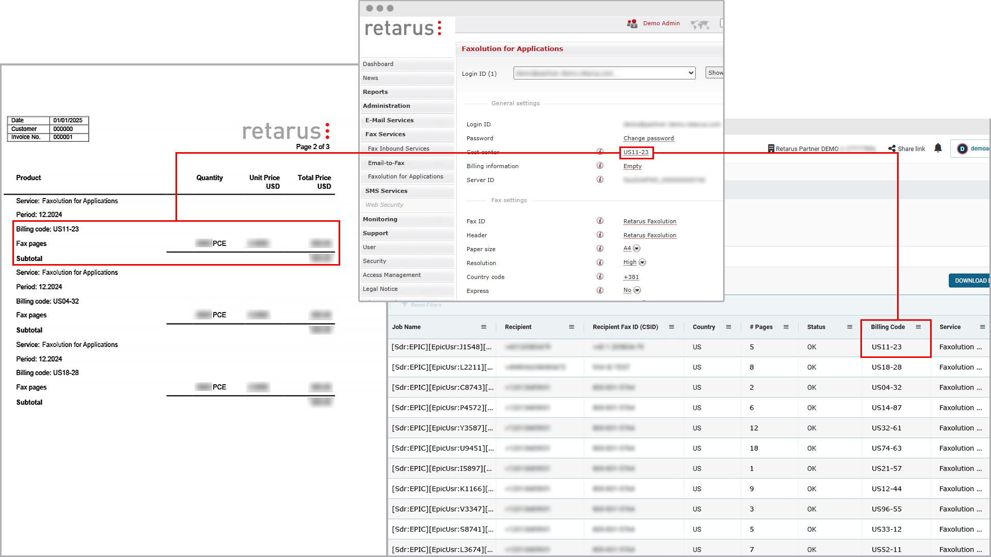Image resolution: width=991 pixels, height=557 pixels.
Task: Click the Demo Admin users icon
Action: click(x=632, y=23)
